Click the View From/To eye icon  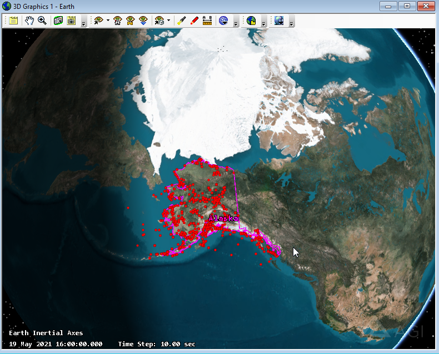tap(98, 21)
